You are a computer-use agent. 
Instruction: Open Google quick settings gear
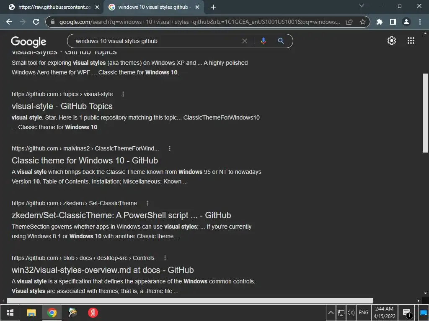(x=392, y=41)
